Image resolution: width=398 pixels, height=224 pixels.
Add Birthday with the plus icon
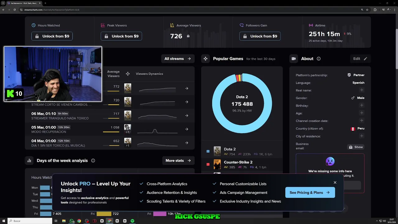(x=362, y=105)
